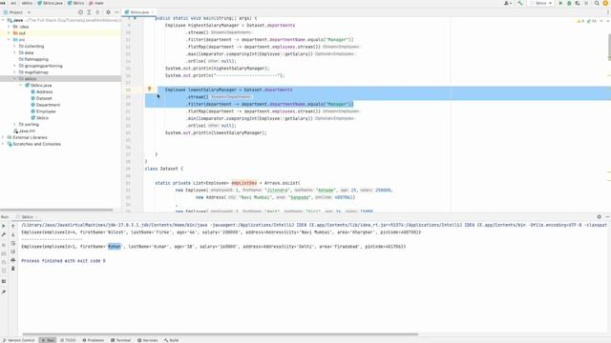Expand the sorting package
The image size is (611, 343).
pos(15,125)
